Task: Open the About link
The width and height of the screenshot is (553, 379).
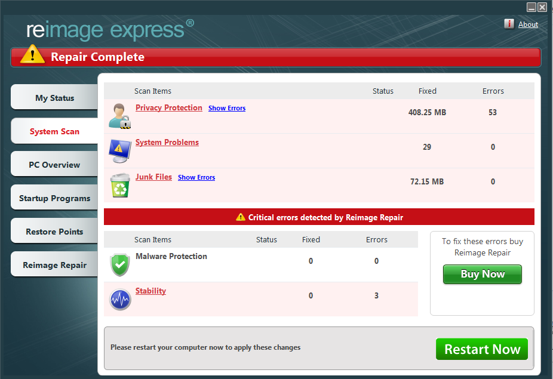Action: point(528,24)
